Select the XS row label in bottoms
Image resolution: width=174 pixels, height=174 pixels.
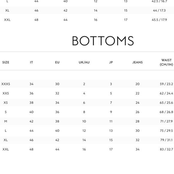6,103
